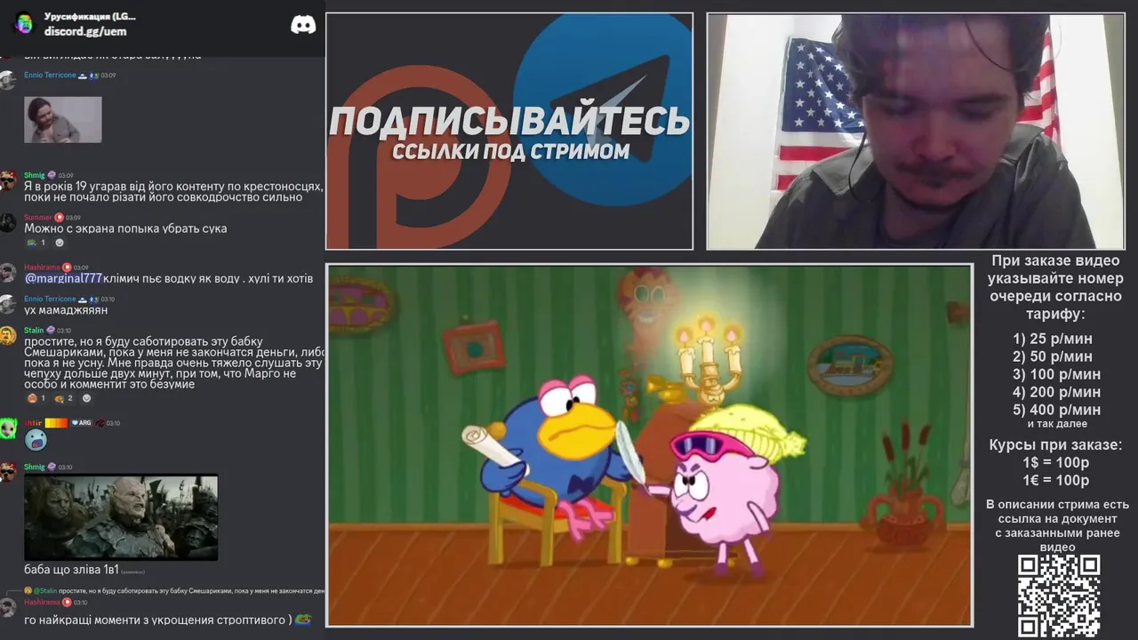Click the ПОДПИСЫВАЙТЕСЬ banner text
Viewport: 1138px width, 640px height.
click(x=509, y=122)
